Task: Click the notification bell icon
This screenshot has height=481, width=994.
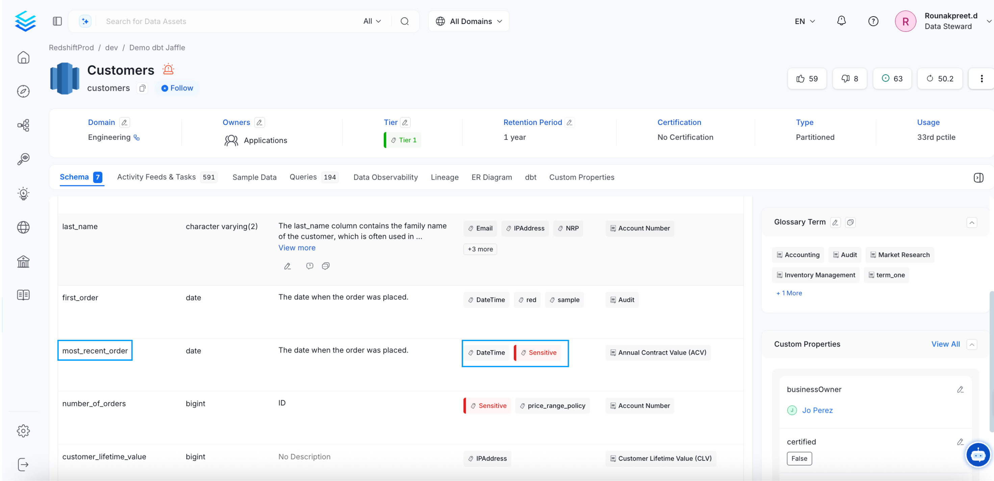Action: pyautogui.click(x=841, y=21)
